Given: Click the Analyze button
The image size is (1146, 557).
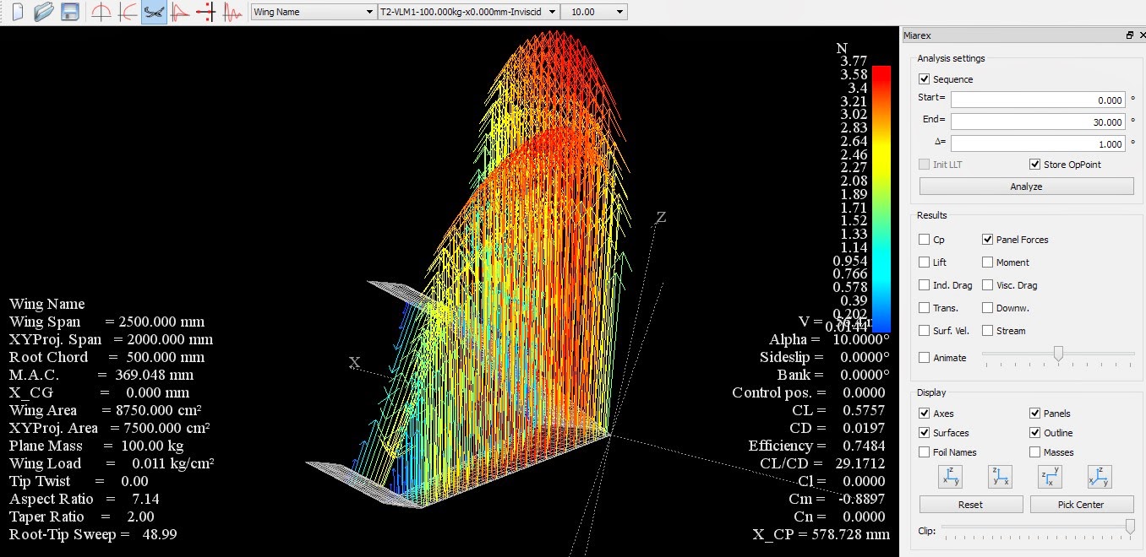Looking at the screenshot, I should 1025,186.
